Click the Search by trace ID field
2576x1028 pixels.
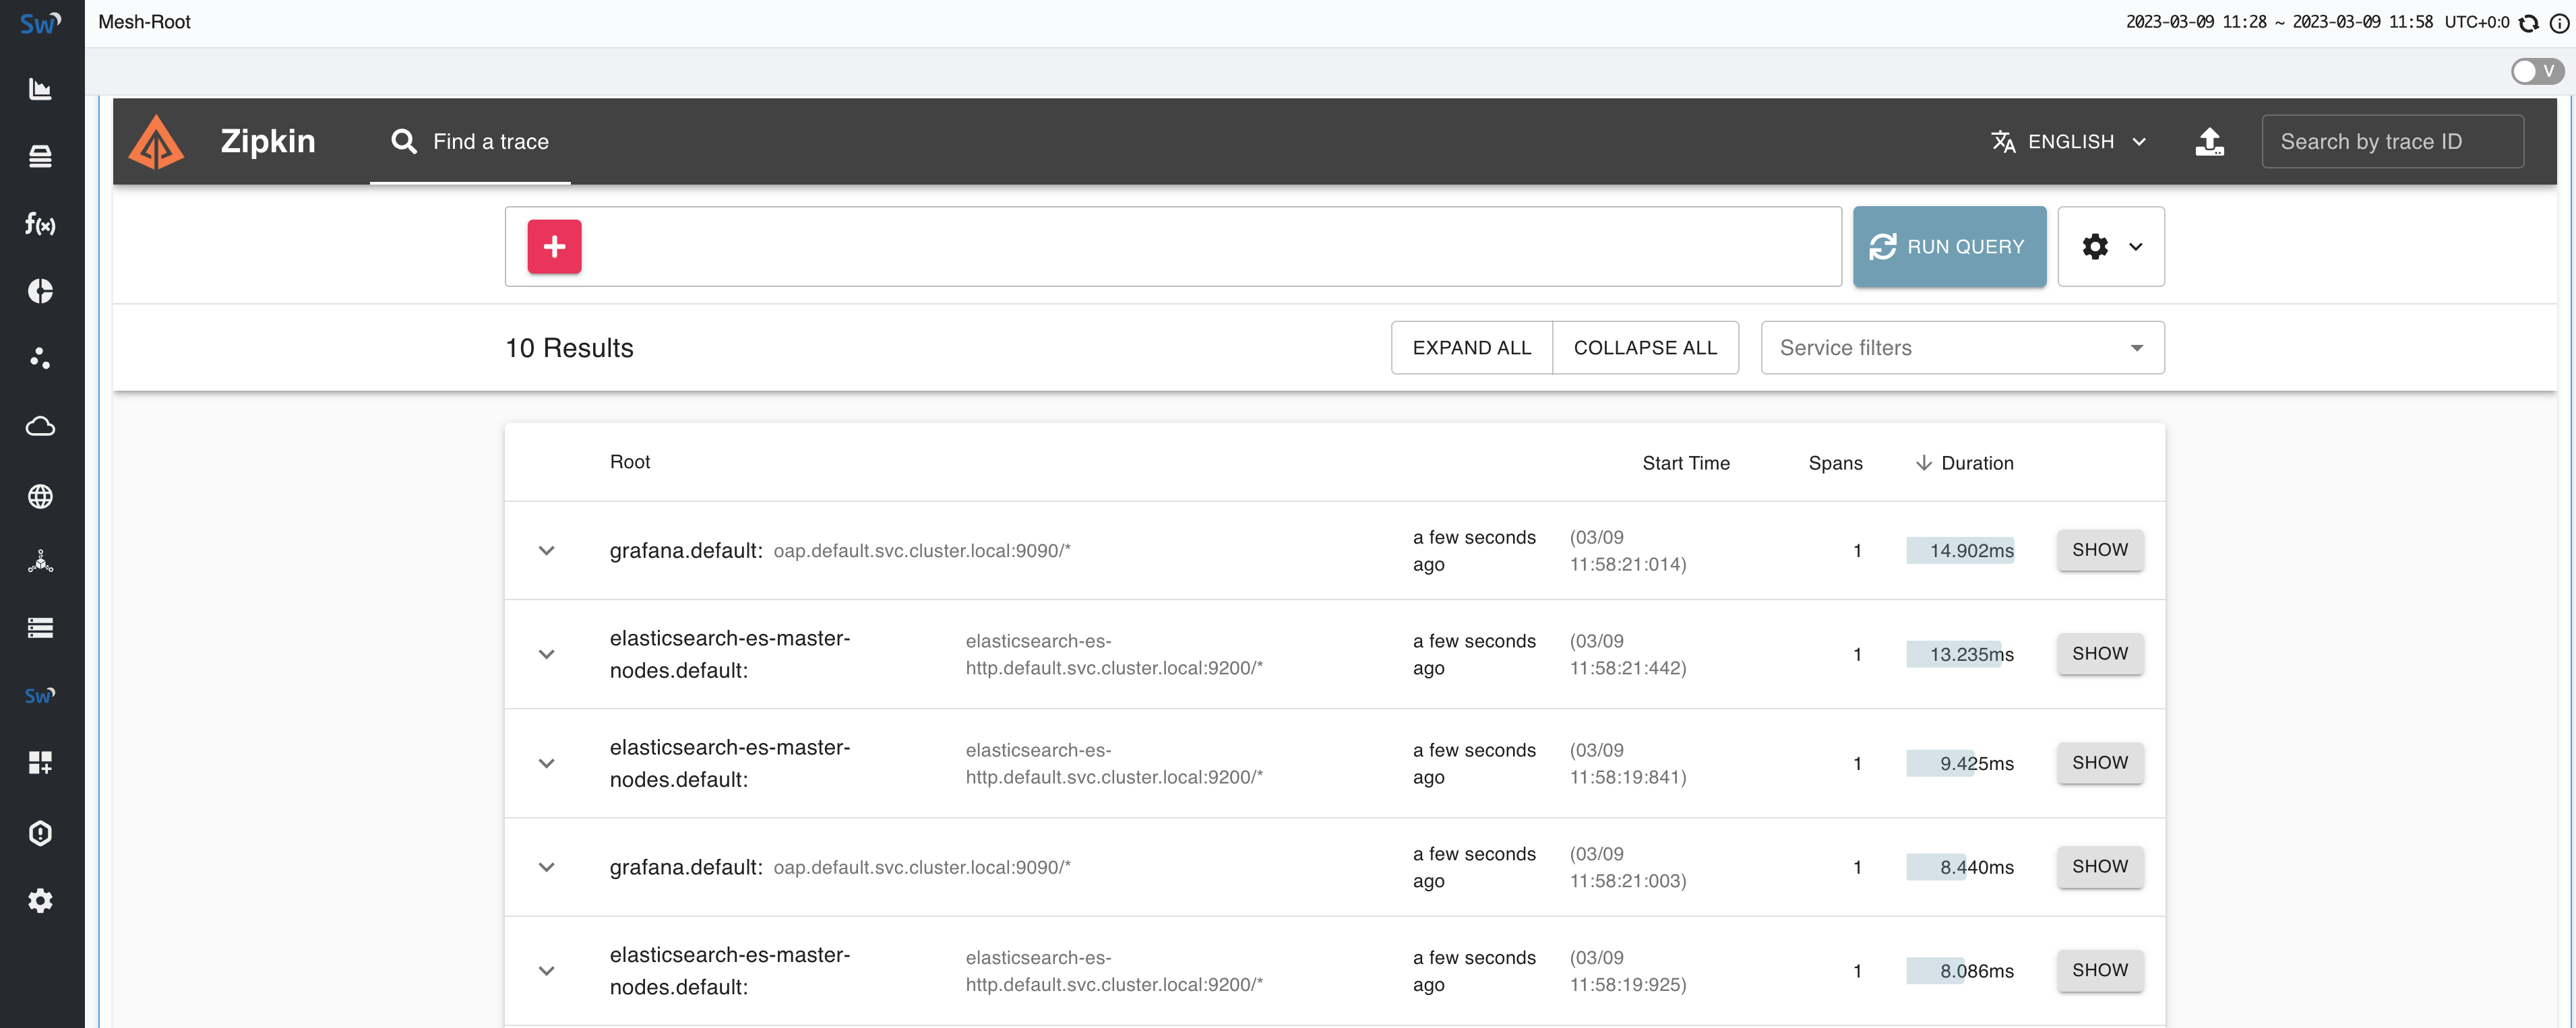2391,142
